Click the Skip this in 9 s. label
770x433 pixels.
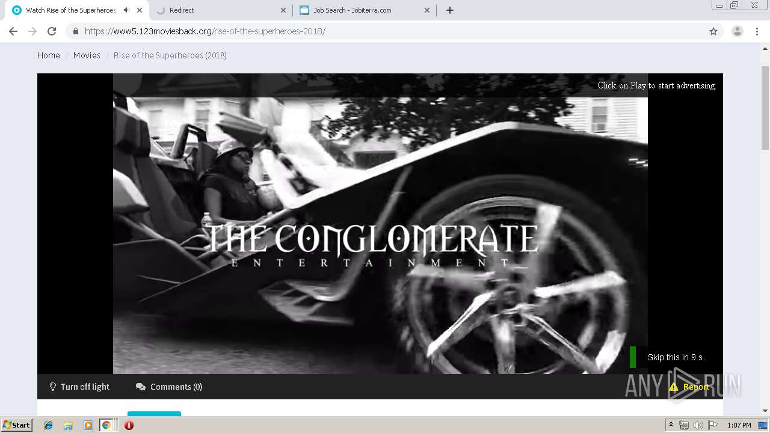point(676,357)
